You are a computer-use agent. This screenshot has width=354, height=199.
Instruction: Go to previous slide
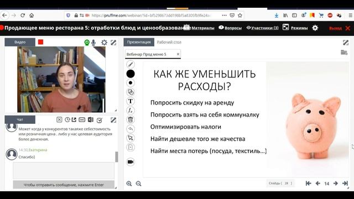[317, 184]
